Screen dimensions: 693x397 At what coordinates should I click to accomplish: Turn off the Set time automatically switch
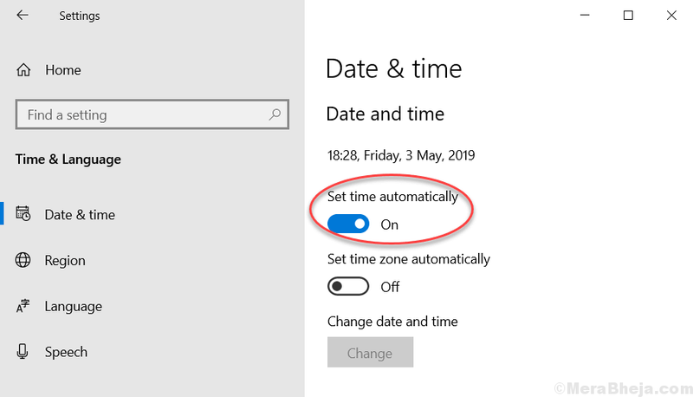(348, 225)
